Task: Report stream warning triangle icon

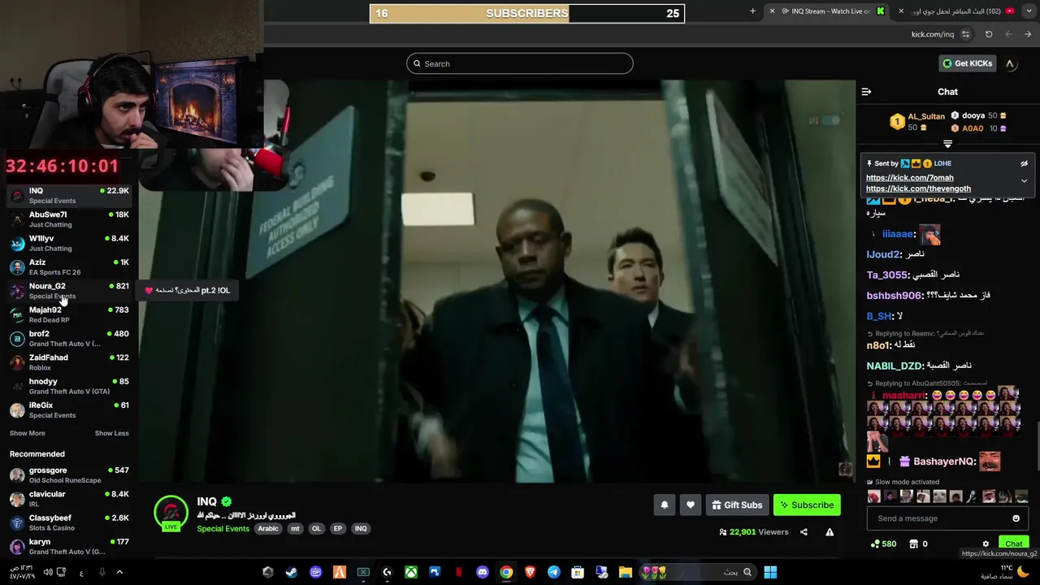Action: (830, 532)
